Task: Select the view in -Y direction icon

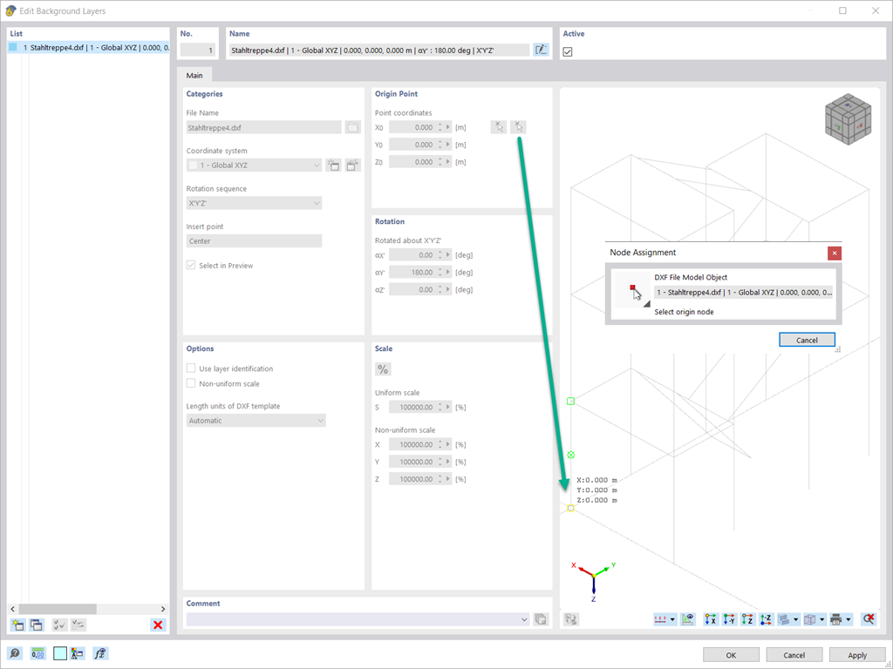Action: point(728,618)
